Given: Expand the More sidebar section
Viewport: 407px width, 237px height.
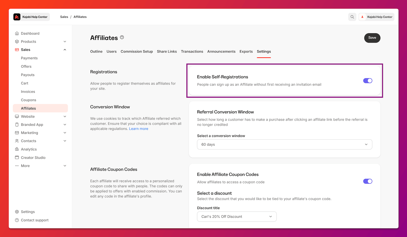Looking at the screenshot, I should pos(25,166).
